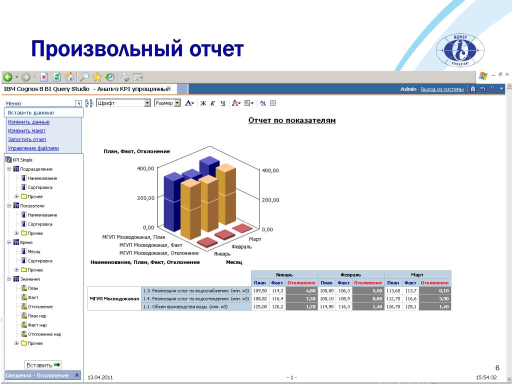Open the Help question mark icon
This screenshot has height=384, width=512.
492,88
